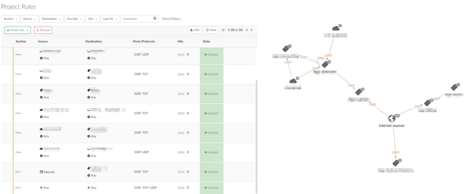Go to previous page arrow
The width and height of the screenshot is (467, 194).
click(x=247, y=30)
